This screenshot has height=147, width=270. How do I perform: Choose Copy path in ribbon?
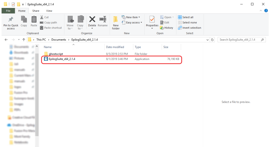(48, 23)
